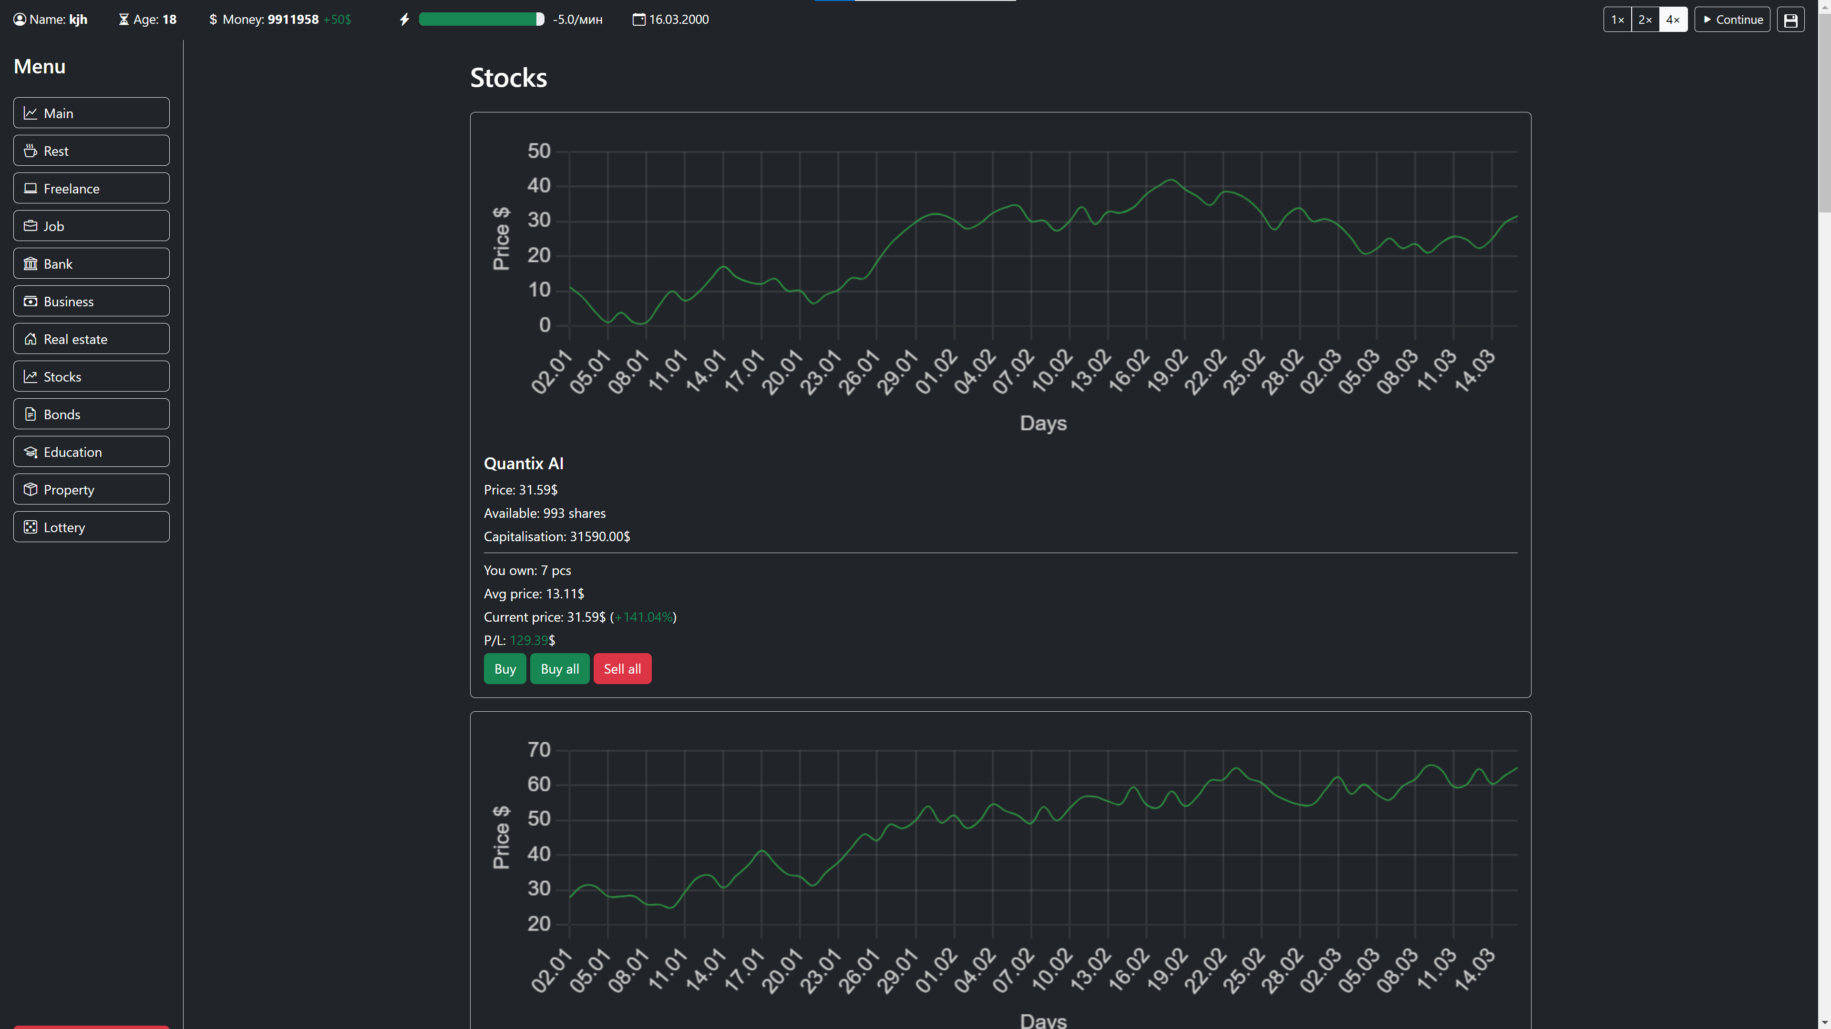Sell all Quantix AI shares
1831x1029 pixels.
pyautogui.click(x=622, y=669)
